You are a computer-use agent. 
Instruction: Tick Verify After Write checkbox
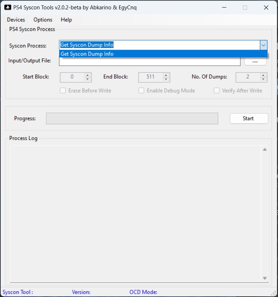tap(217, 91)
